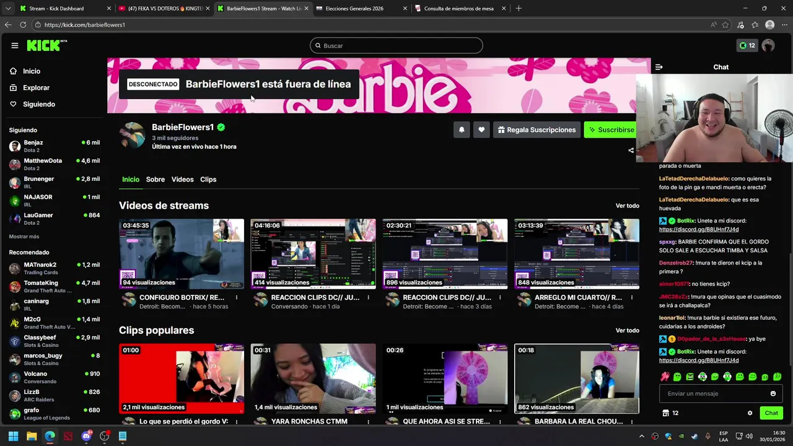Open Brunenger channel in sidebar
The width and height of the screenshot is (793, 446).
click(x=54, y=182)
